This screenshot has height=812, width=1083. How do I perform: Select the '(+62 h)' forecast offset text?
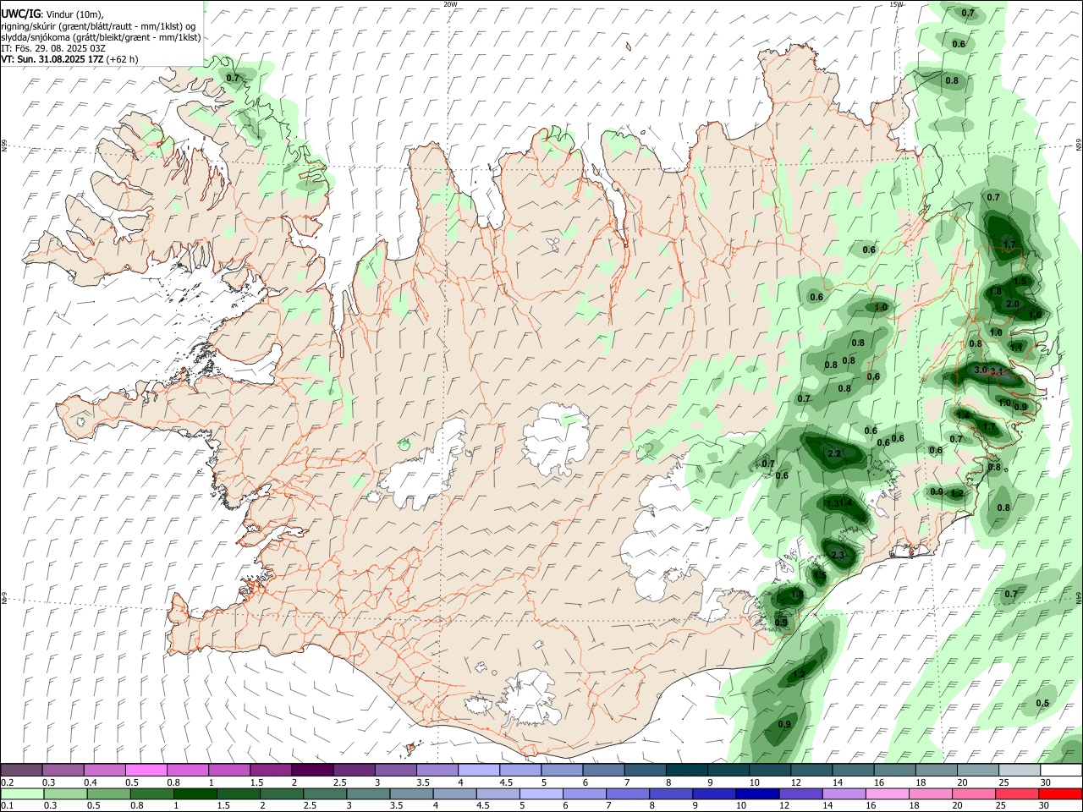point(124,59)
